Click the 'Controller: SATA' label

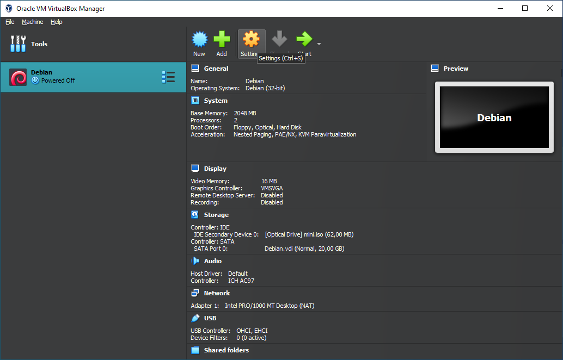(212, 241)
